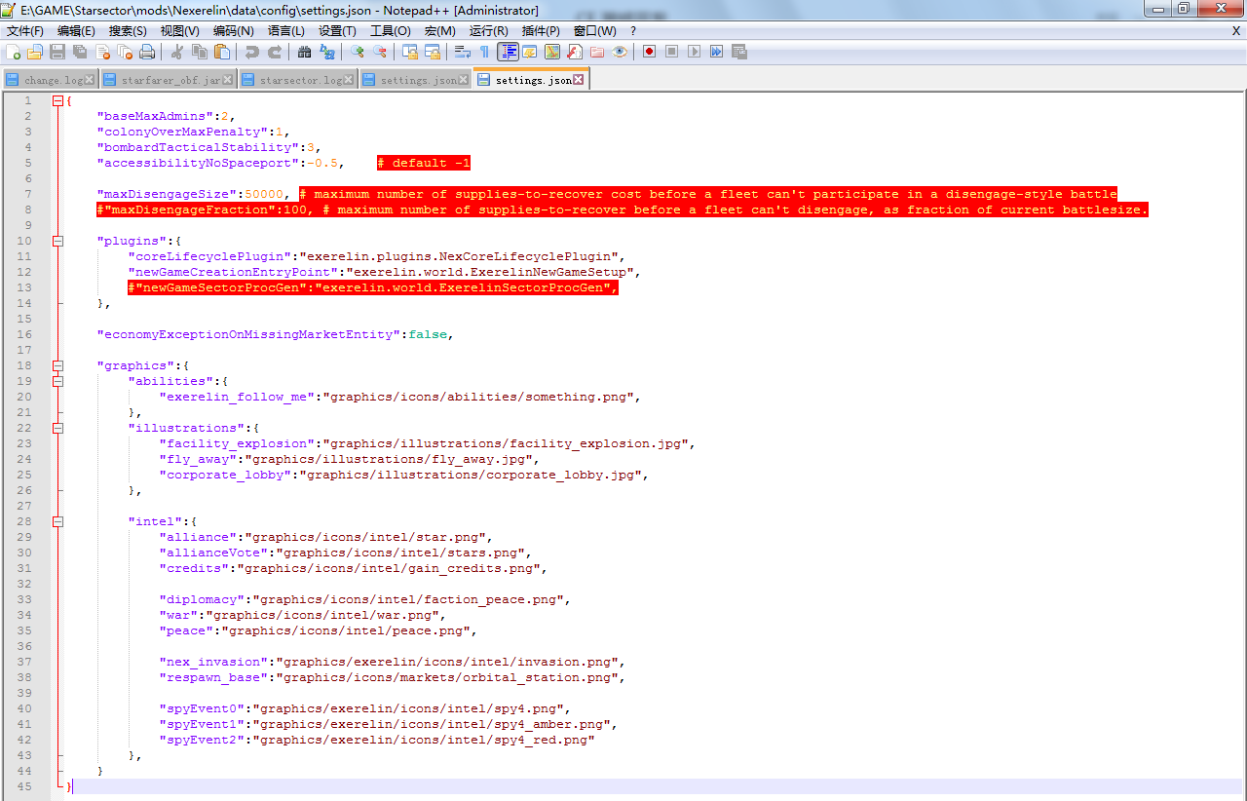Viewport: 1247px width, 801px height.
Task: Start macro recording with red dot icon
Action: (x=649, y=52)
